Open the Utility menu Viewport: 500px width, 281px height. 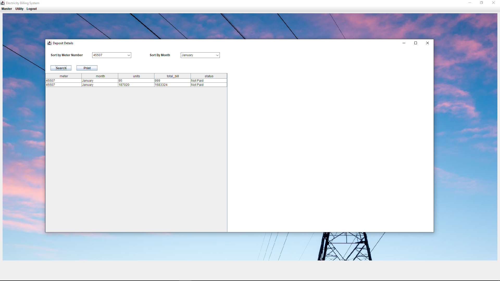pos(19,9)
